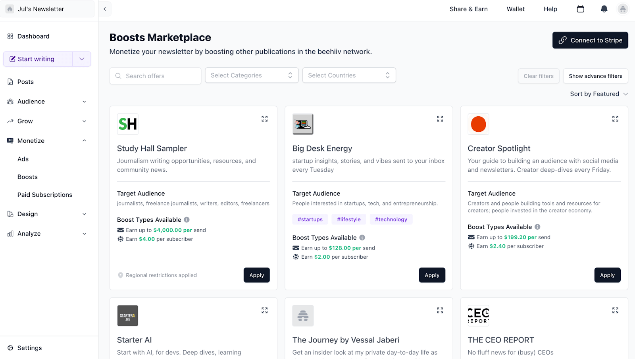Click Clear filters

539,76
